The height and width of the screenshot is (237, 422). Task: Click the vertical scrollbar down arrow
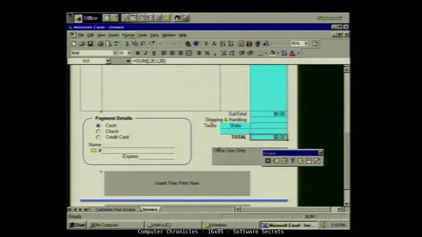[346, 204]
